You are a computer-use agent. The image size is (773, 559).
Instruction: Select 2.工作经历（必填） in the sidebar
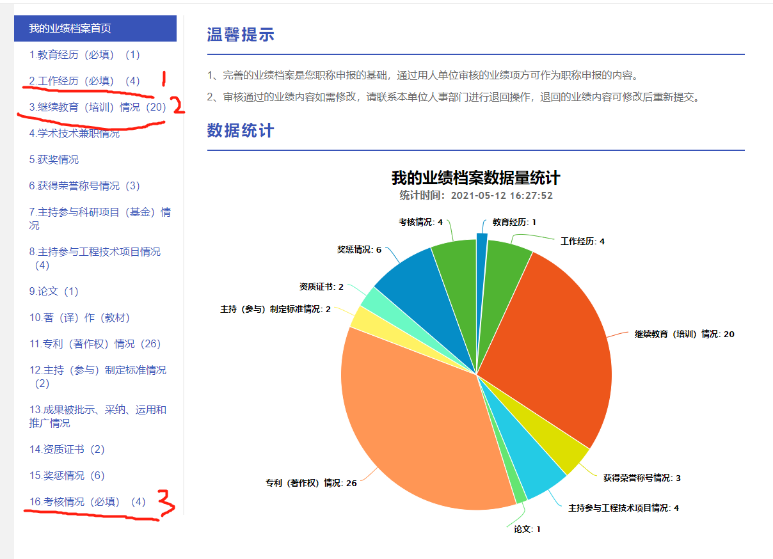[84, 81]
